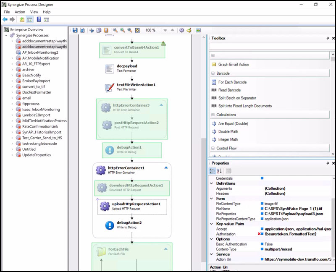Click the Save icon in designer toolbar
Viewport: 336px width, 272px height.
75,30
